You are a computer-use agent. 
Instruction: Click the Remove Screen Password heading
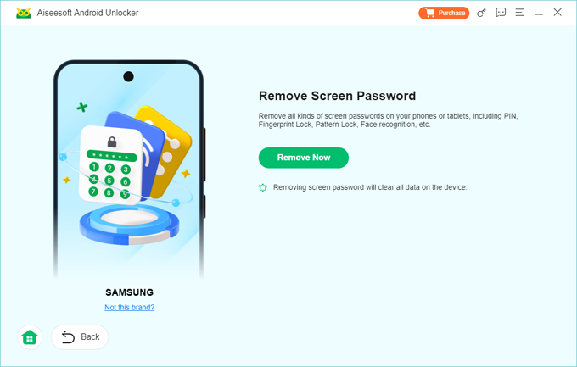pyautogui.click(x=337, y=96)
